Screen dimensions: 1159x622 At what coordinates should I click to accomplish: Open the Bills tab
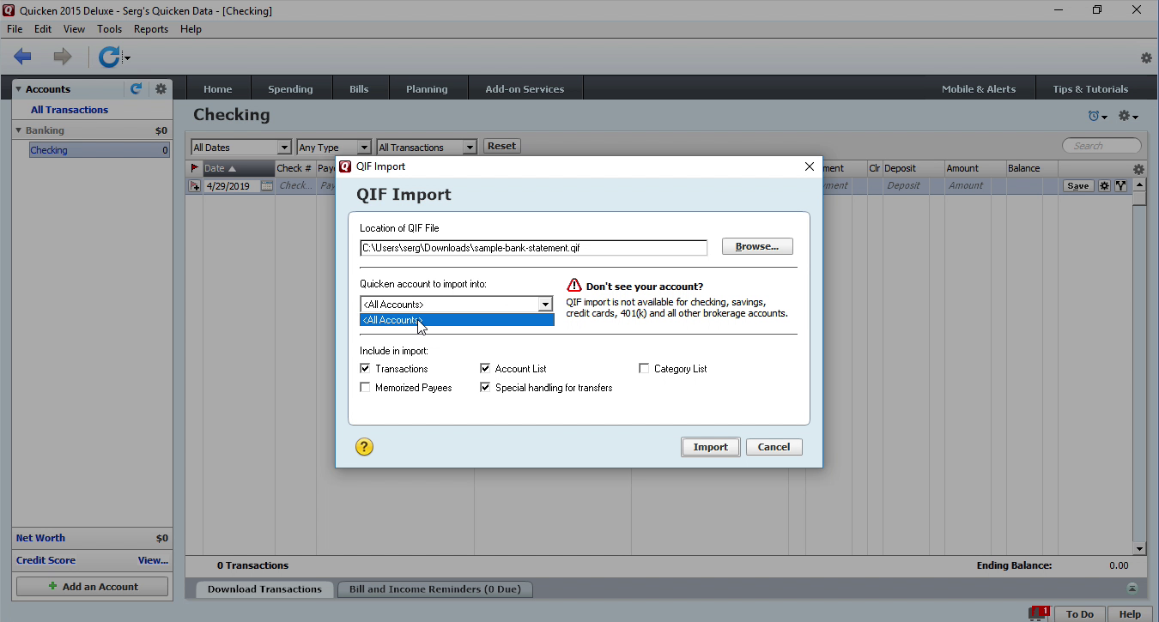pyautogui.click(x=359, y=88)
